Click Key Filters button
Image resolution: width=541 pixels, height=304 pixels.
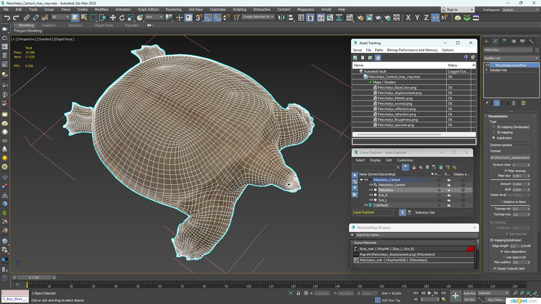pyautogui.click(x=496, y=300)
